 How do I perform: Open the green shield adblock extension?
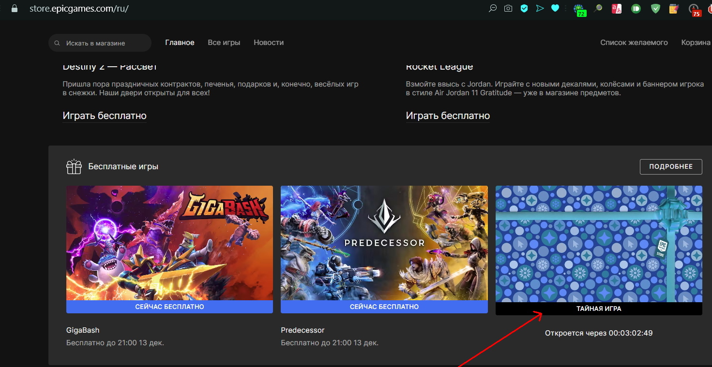pos(655,8)
